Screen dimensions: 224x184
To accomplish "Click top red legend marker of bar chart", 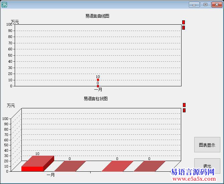I will pyautogui.click(x=184, y=105).
